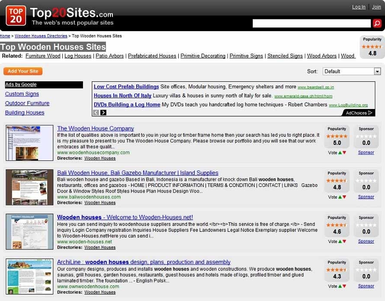Viewport: 385px width, 301px height.
Task: Click the red search magnifier button
Action: coord(377,23)
